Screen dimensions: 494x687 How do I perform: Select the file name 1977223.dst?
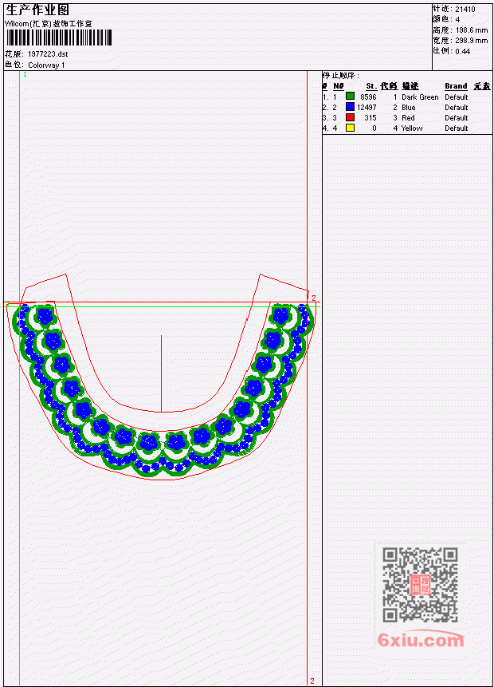48,54
